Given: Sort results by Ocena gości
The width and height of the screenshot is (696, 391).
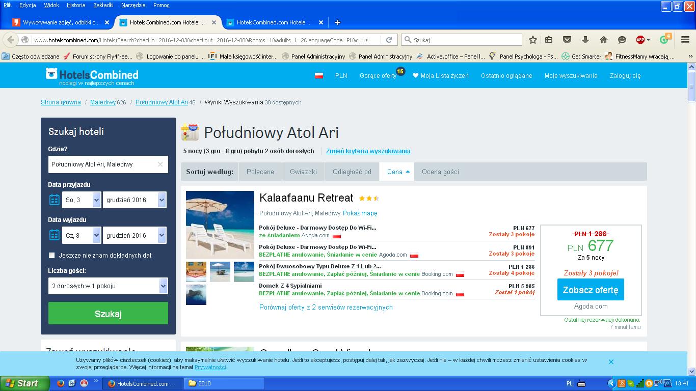Looking at the screenshot, I should (x=440, y=172).
